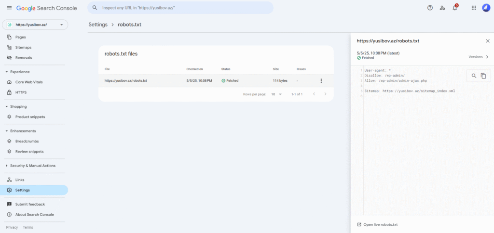Image resolution: width=494 pixels, height=233 pixels.
Task: Click the About info icon
Action: click(9, 215)
